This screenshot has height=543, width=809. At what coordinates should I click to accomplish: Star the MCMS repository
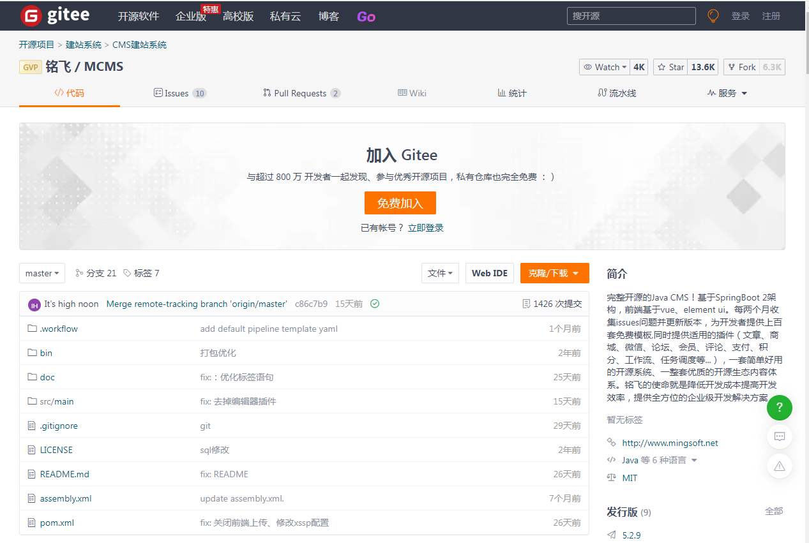(670, 67)
